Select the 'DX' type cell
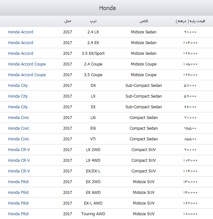 tap(93, 86)
